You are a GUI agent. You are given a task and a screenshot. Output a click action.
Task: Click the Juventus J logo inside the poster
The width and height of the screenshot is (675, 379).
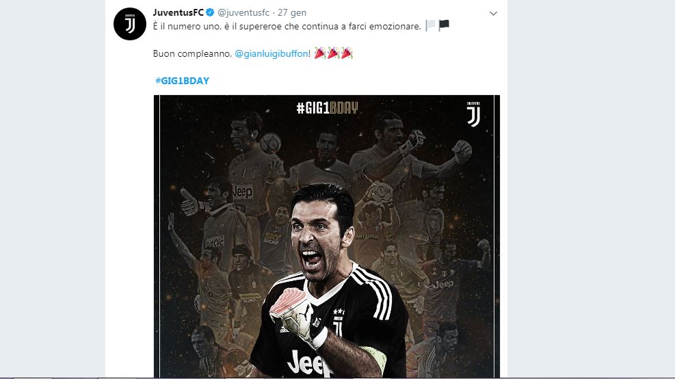pyautogui.click(x=473, y=114)
